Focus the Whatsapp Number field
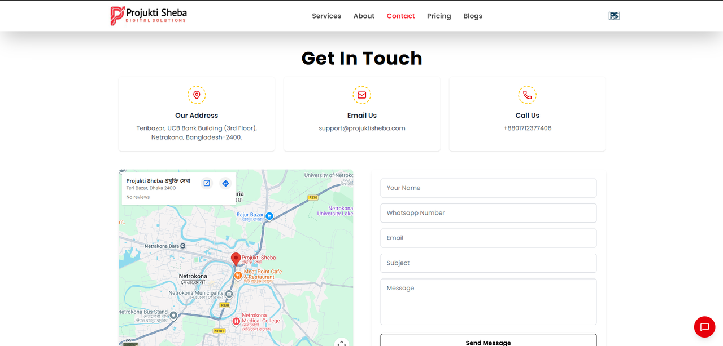Screen dimensions: 723x346 click(488, 213)
